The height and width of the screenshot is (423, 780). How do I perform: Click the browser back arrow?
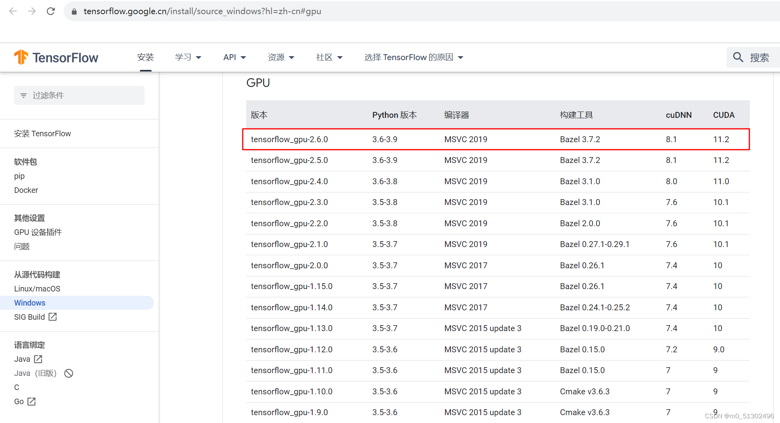[13, 11]
